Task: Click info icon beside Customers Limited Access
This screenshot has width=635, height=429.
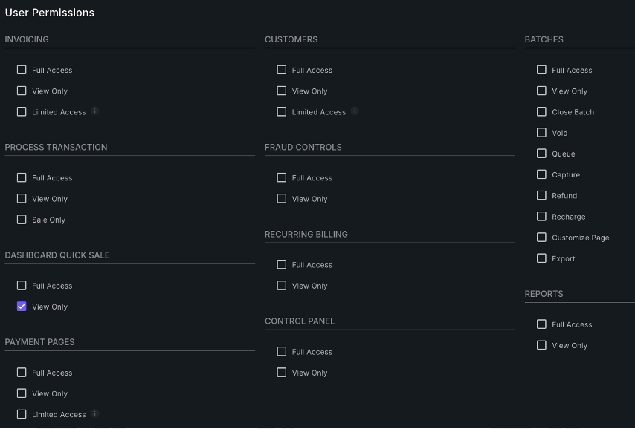Action: [x=355, y=111]
